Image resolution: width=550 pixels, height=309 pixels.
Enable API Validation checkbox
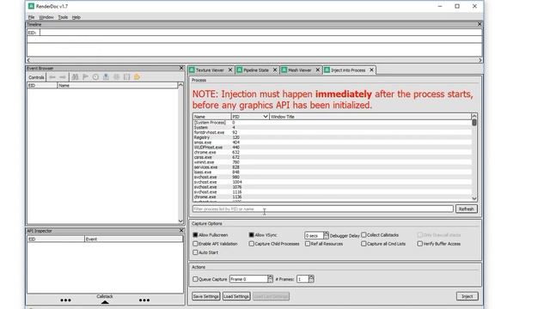click(x=195, y=244)
